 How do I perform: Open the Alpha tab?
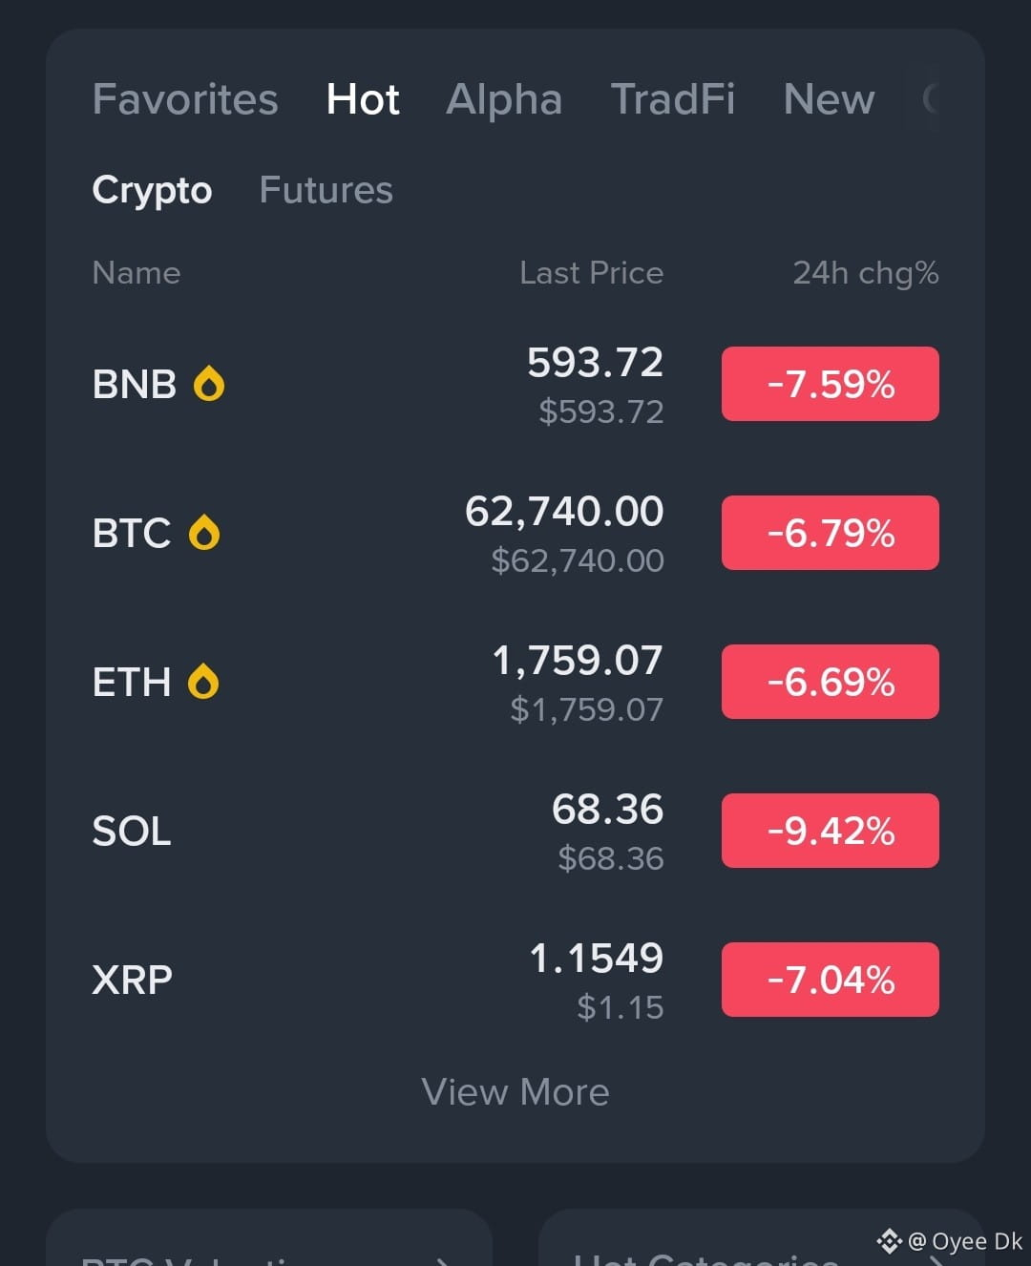pos(504,99)
